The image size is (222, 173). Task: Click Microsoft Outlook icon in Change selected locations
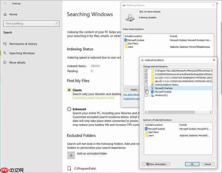(x=153, y=92)
